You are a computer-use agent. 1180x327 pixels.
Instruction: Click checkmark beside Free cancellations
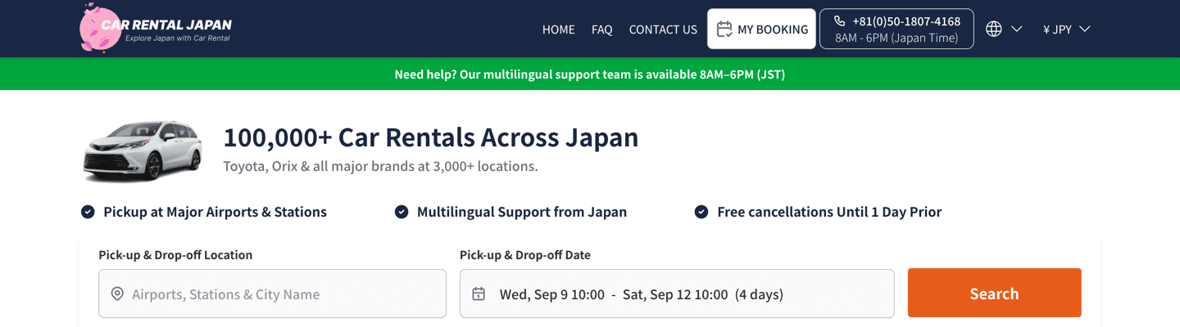pyautogui.click(x=701, y=212)
